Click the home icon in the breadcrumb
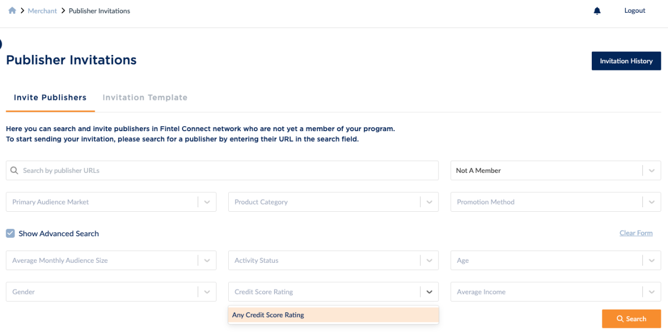 pos(12,10)
